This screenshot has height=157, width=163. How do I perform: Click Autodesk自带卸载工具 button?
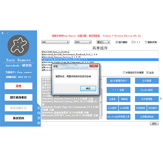click(x=118, y=117)
